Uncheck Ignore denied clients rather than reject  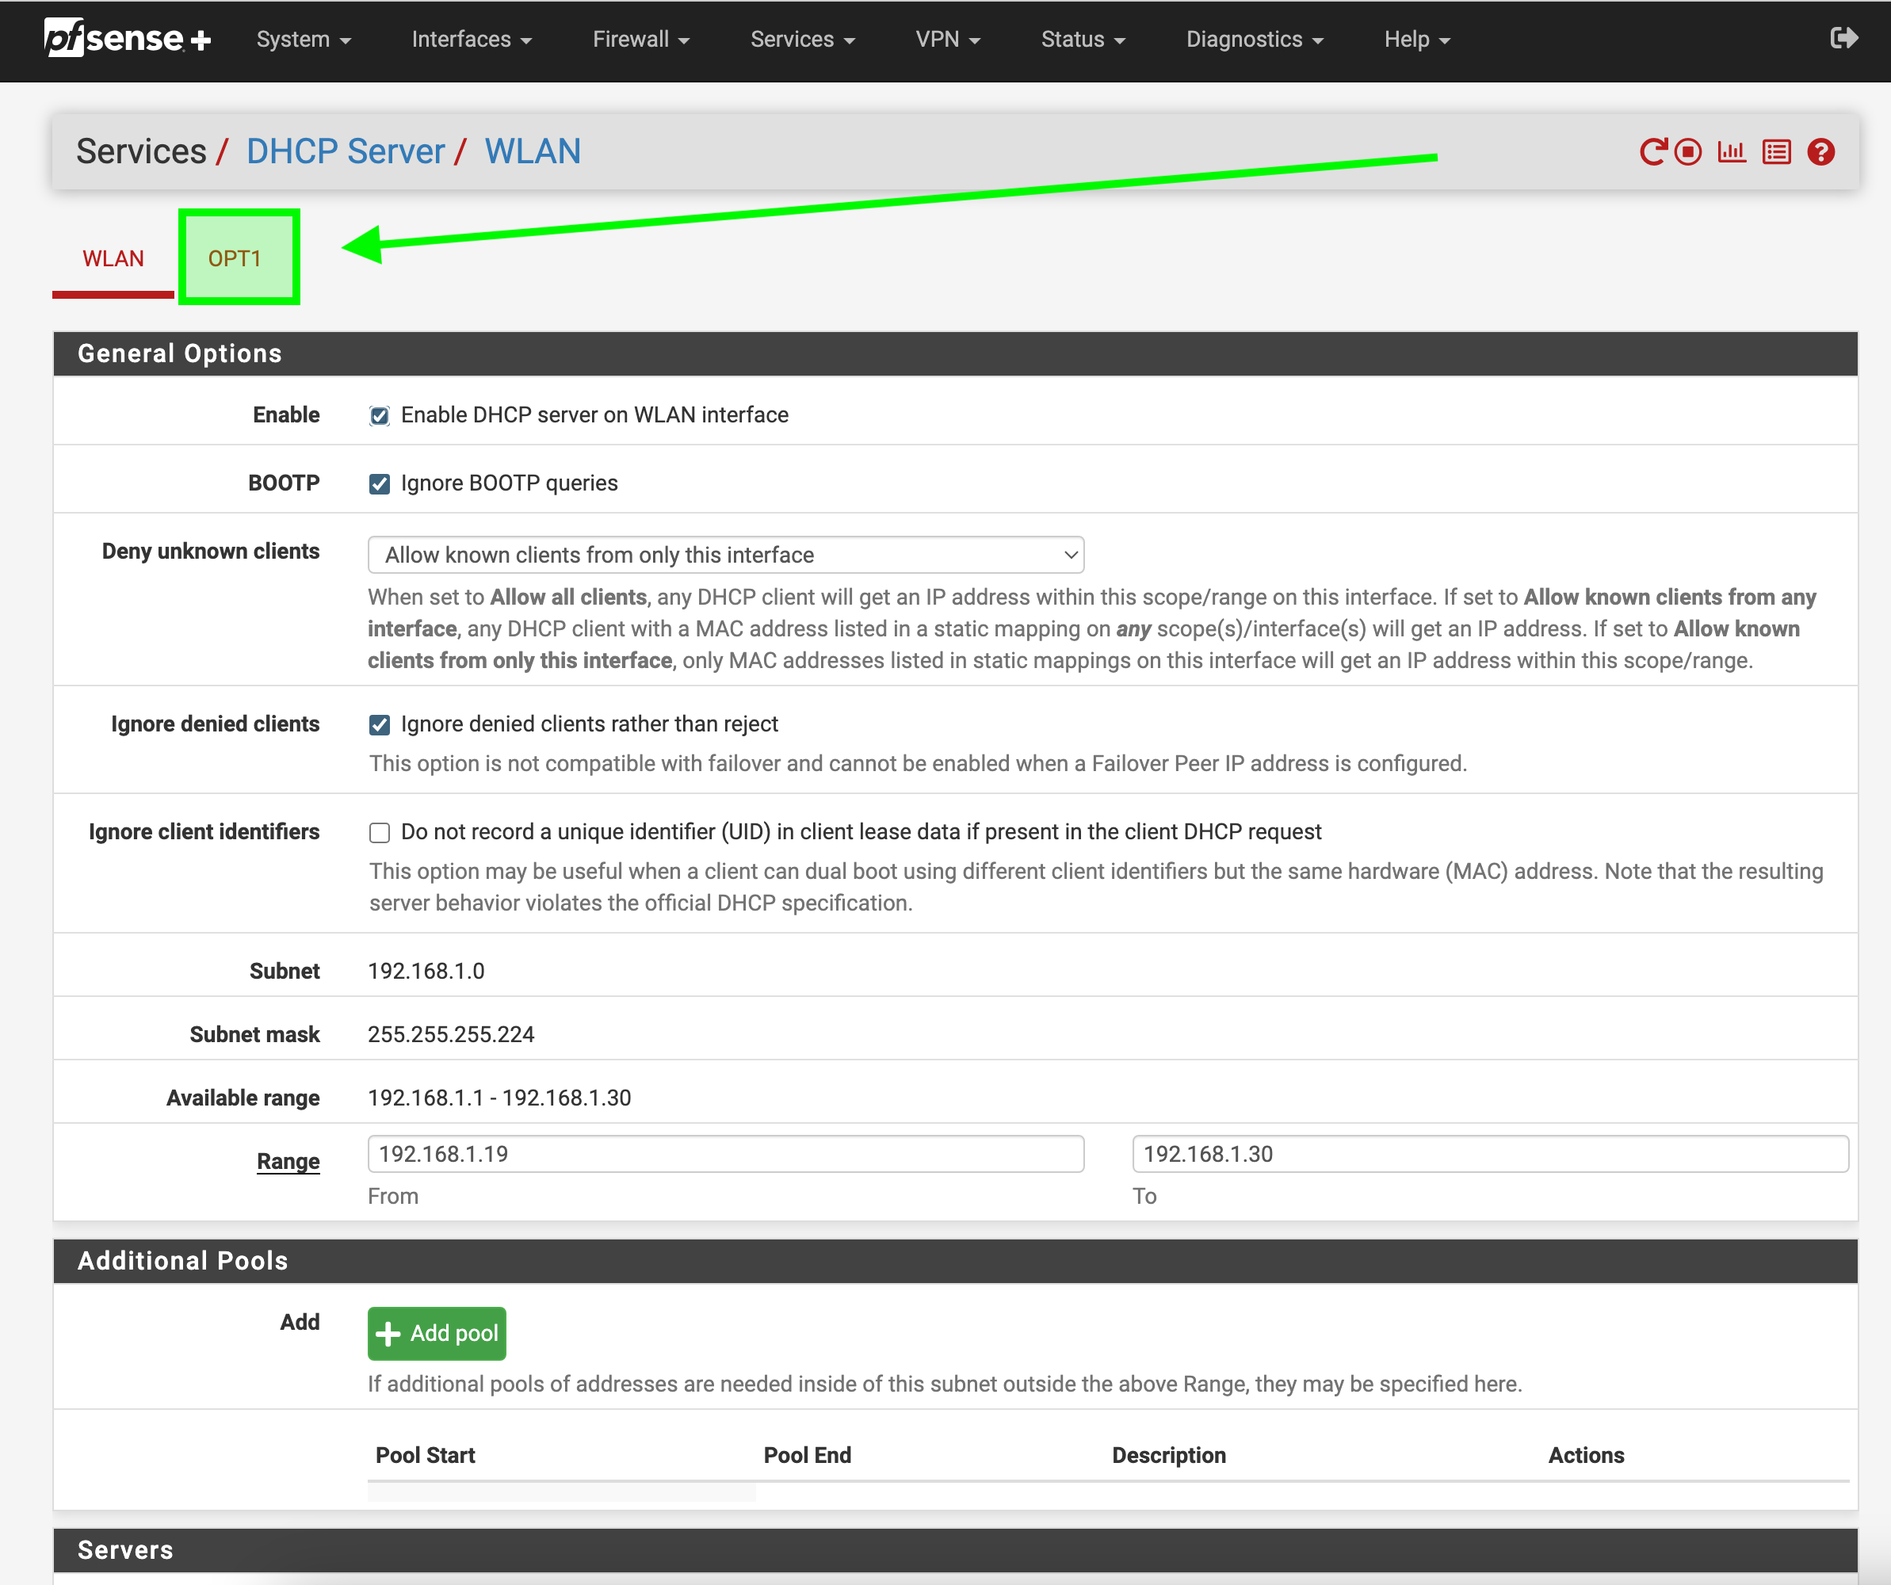379,725
